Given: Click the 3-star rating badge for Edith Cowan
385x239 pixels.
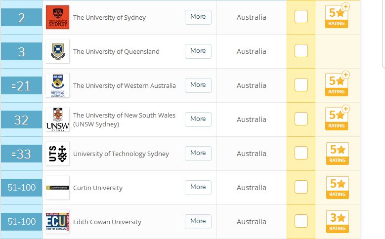Looking at the screenshot, I should (338, 222).
